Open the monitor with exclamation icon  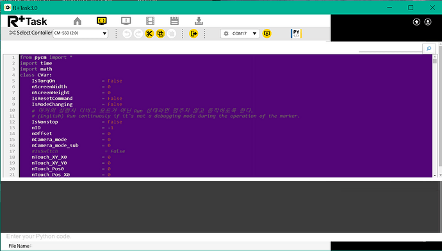[x=126, y=21]
